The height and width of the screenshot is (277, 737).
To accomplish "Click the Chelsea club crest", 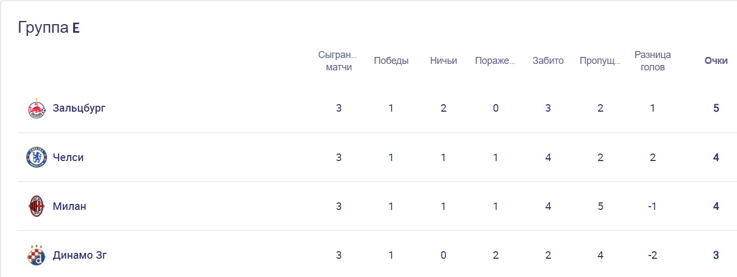I will (x=37, y=157).
